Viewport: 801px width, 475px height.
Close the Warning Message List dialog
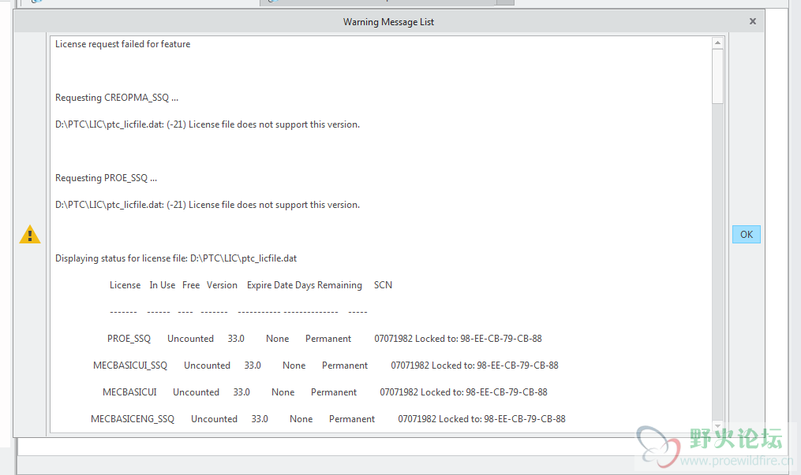[753, 21]
